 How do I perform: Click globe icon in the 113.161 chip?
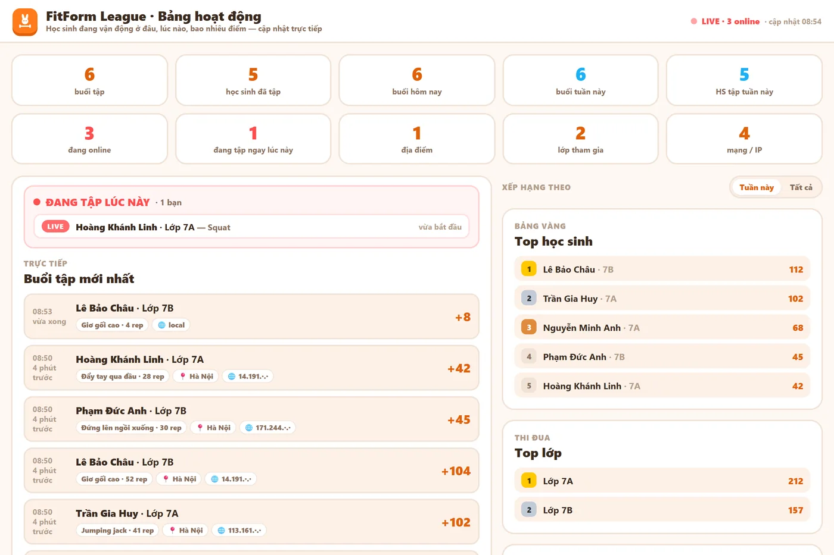tap(221, 531)
